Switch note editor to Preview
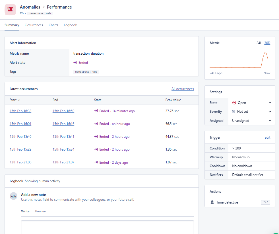Viewport: 279px width, 234px height. pyautogui.click(x=41, y=211)
